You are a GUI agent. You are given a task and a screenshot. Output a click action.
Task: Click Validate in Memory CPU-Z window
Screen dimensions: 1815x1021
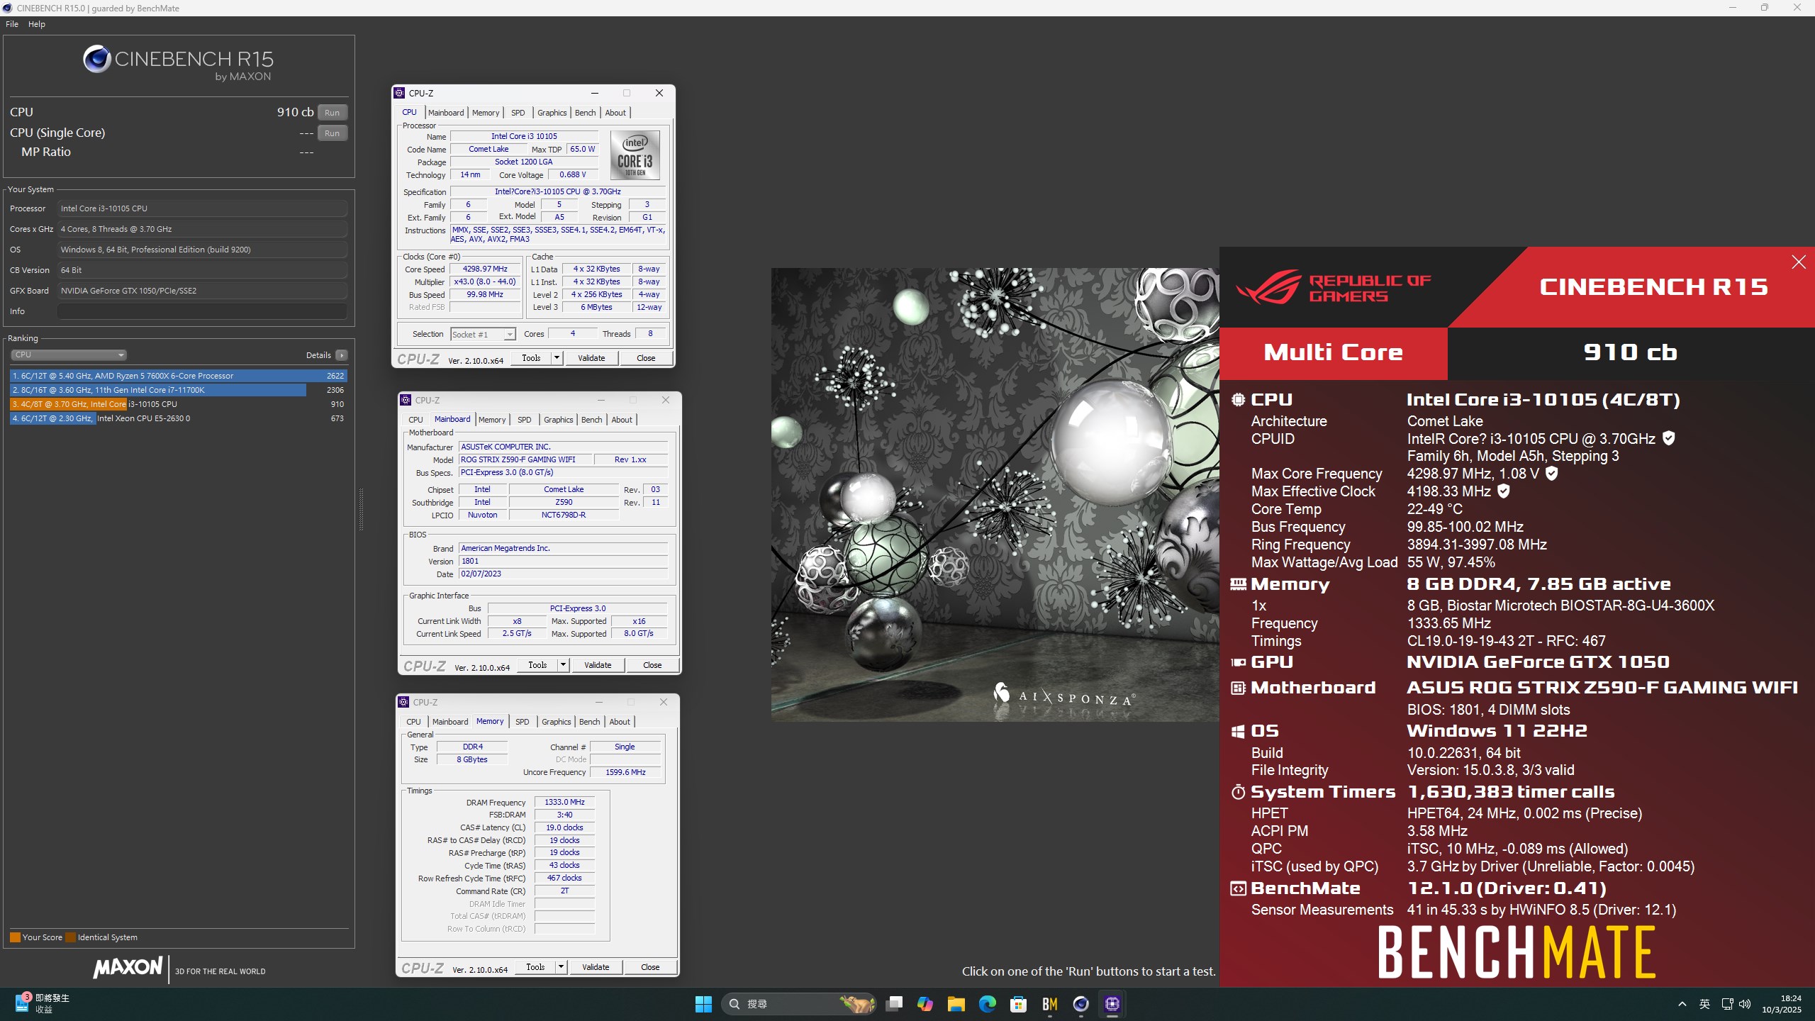tap(596, 967)
